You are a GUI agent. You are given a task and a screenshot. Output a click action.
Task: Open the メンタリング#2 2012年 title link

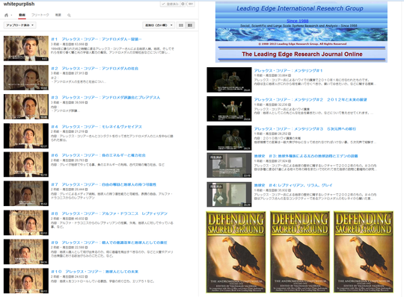tap(310, 100)
